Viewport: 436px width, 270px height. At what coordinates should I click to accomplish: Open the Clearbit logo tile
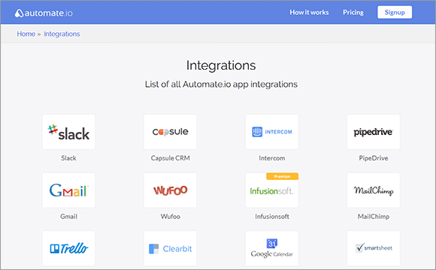click(x=170, y=248)
